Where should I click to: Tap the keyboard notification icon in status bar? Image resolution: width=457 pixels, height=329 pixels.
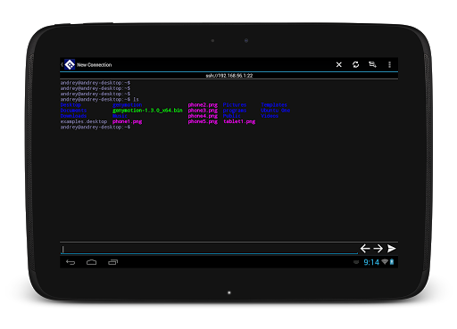pyautogui.click(x=356, y=262)
